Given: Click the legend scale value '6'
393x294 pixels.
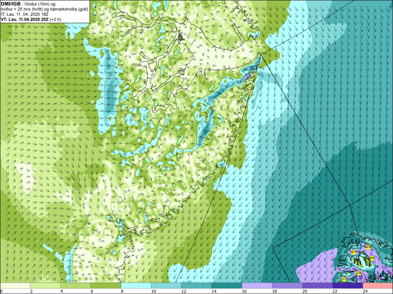Looking at the screenshot, I should tap(92, 291).
